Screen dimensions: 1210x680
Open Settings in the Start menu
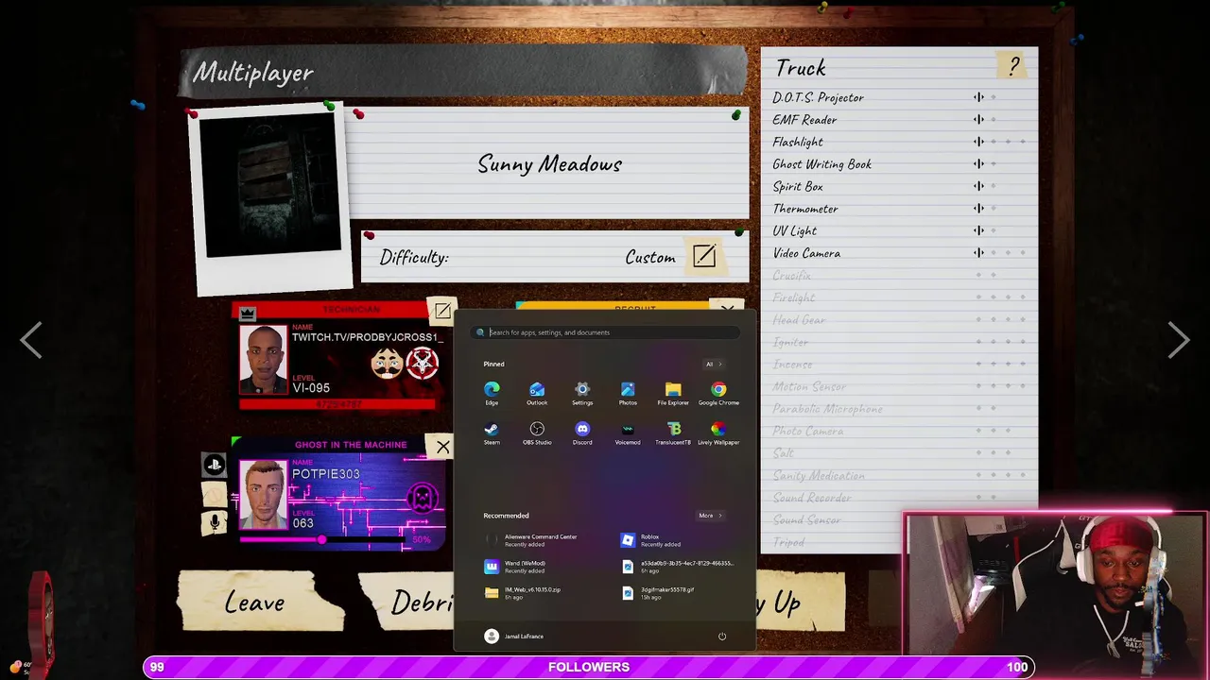[582, 394]
